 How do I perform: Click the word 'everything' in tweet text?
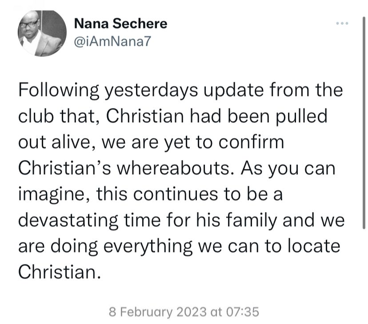pos(148,247)
